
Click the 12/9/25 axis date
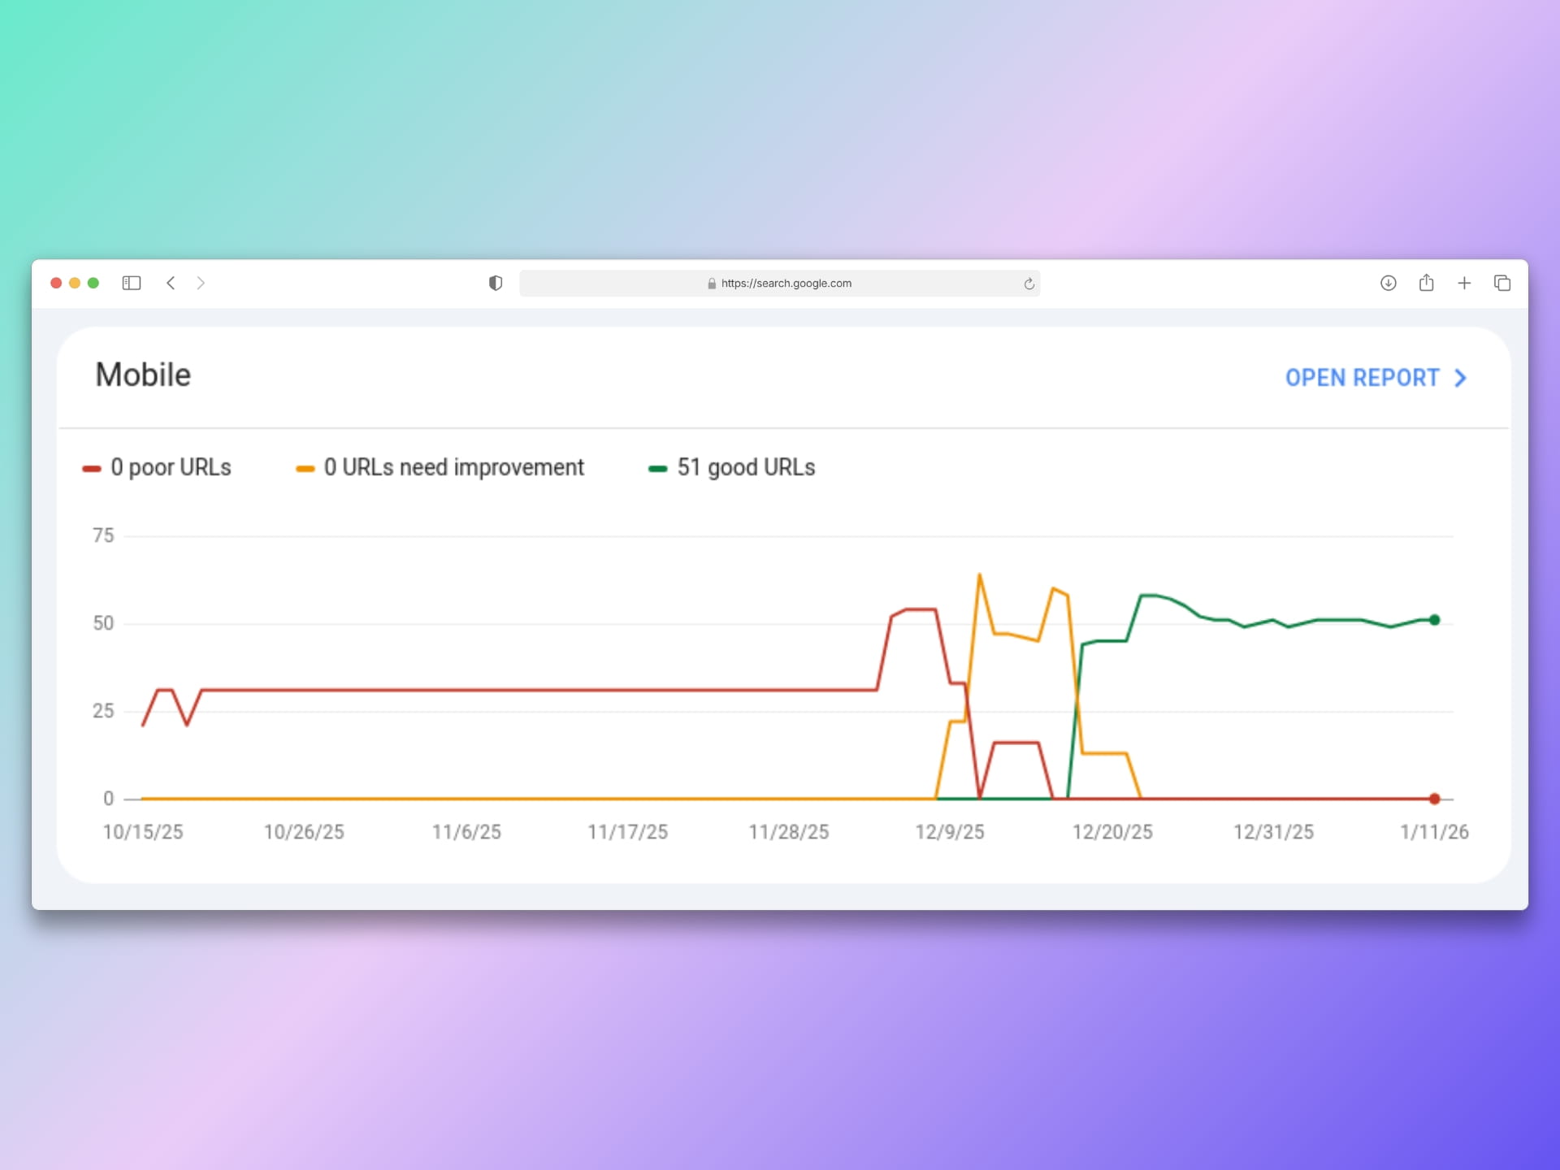950,832
